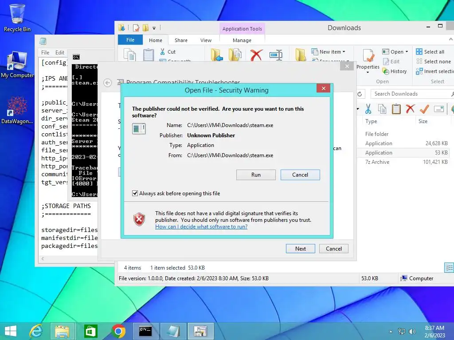The height and width of the screenshot is (340, 454).
Task: Click the copy pages icon in lower toolbar
Action: (x=382, y=109)
